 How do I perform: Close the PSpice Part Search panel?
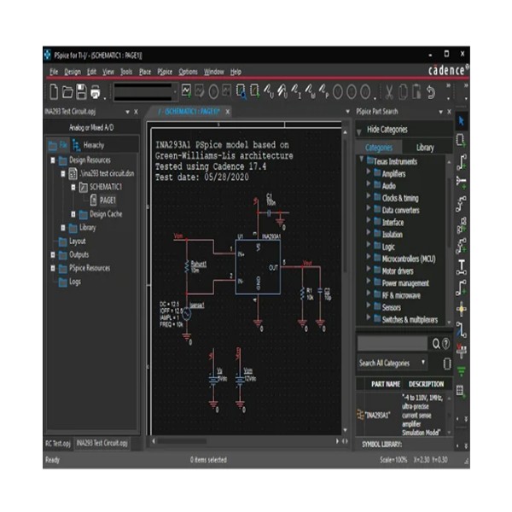click(449, 112)
